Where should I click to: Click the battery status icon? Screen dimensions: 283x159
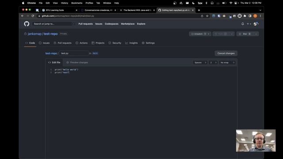pos(224,3)
